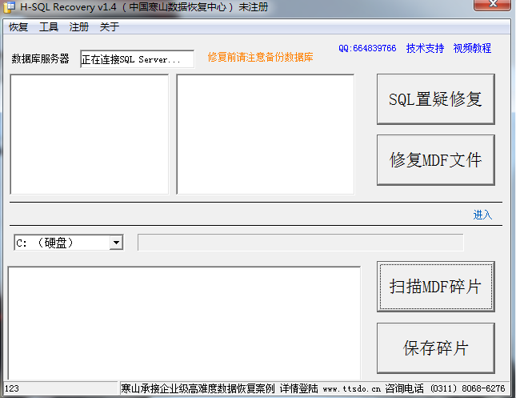The width and height of the screenshot is (516, 398).
Task: Click the large fragments result list box
Action: tap(184, 323)
